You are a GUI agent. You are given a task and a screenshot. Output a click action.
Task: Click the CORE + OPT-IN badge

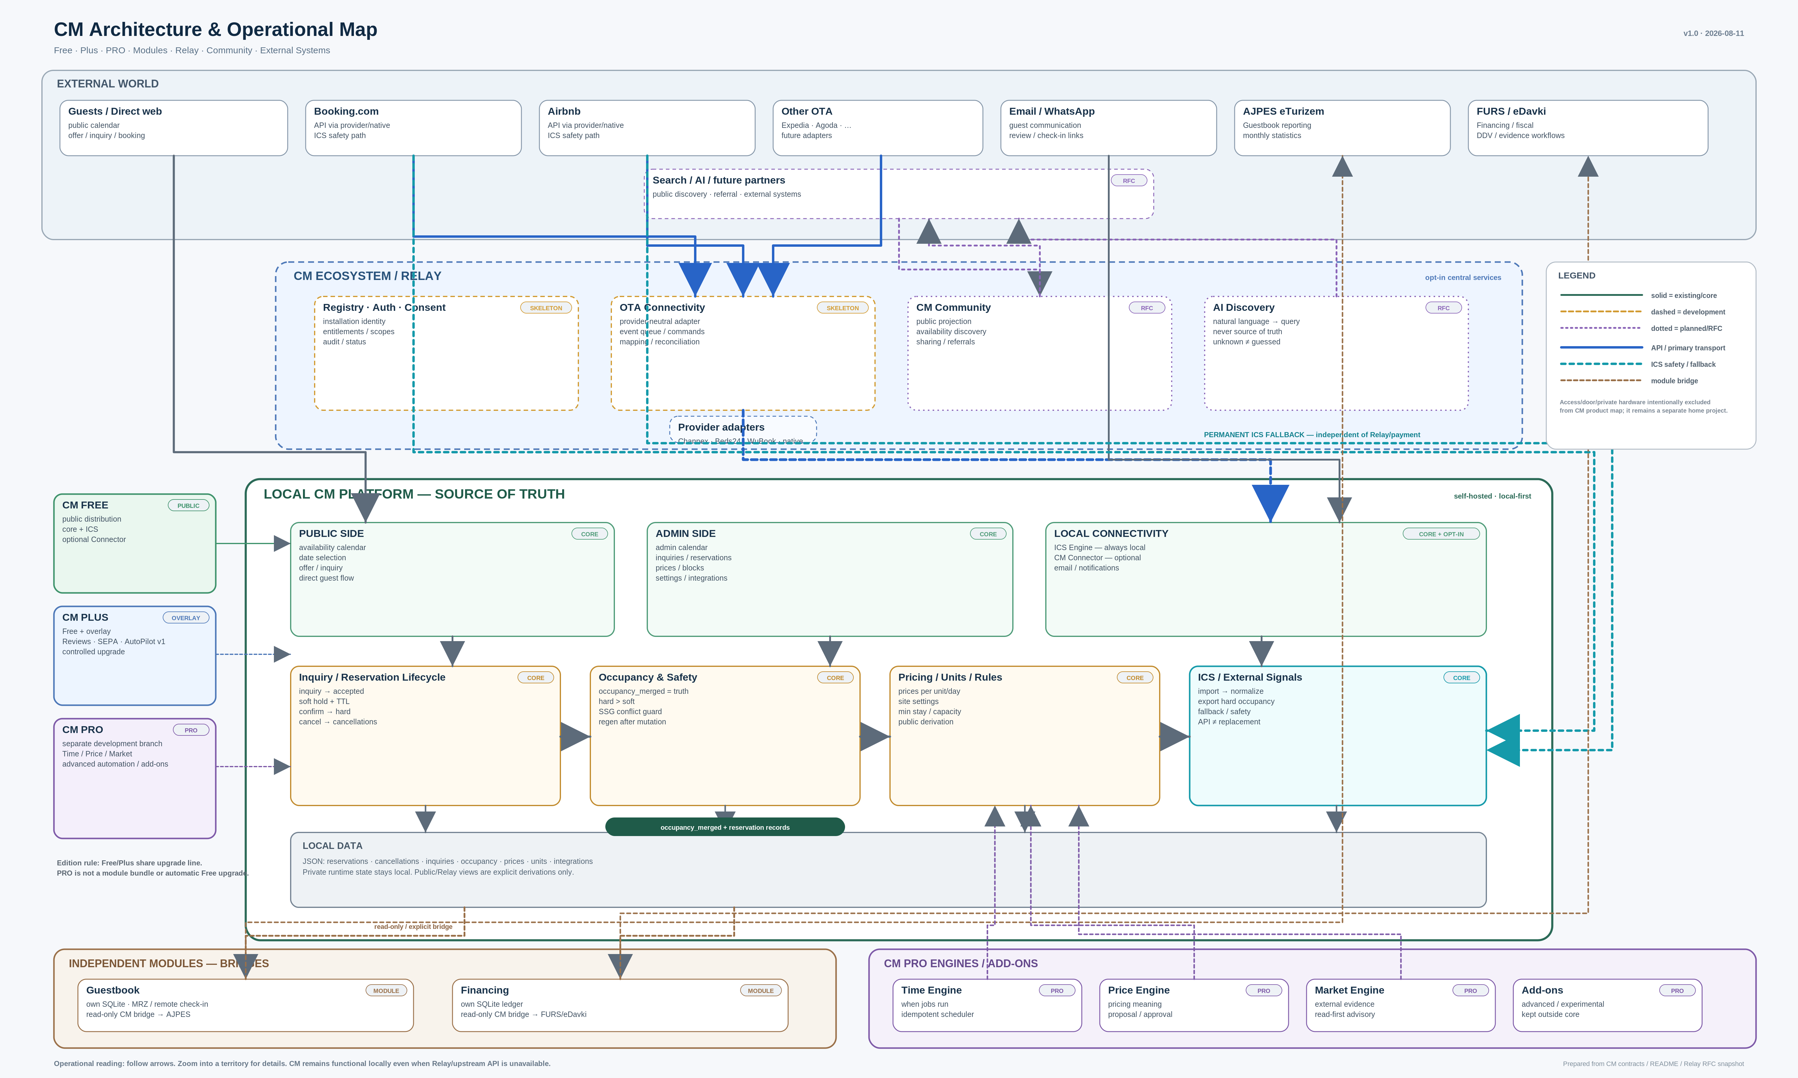click(x=1441, y=534)
